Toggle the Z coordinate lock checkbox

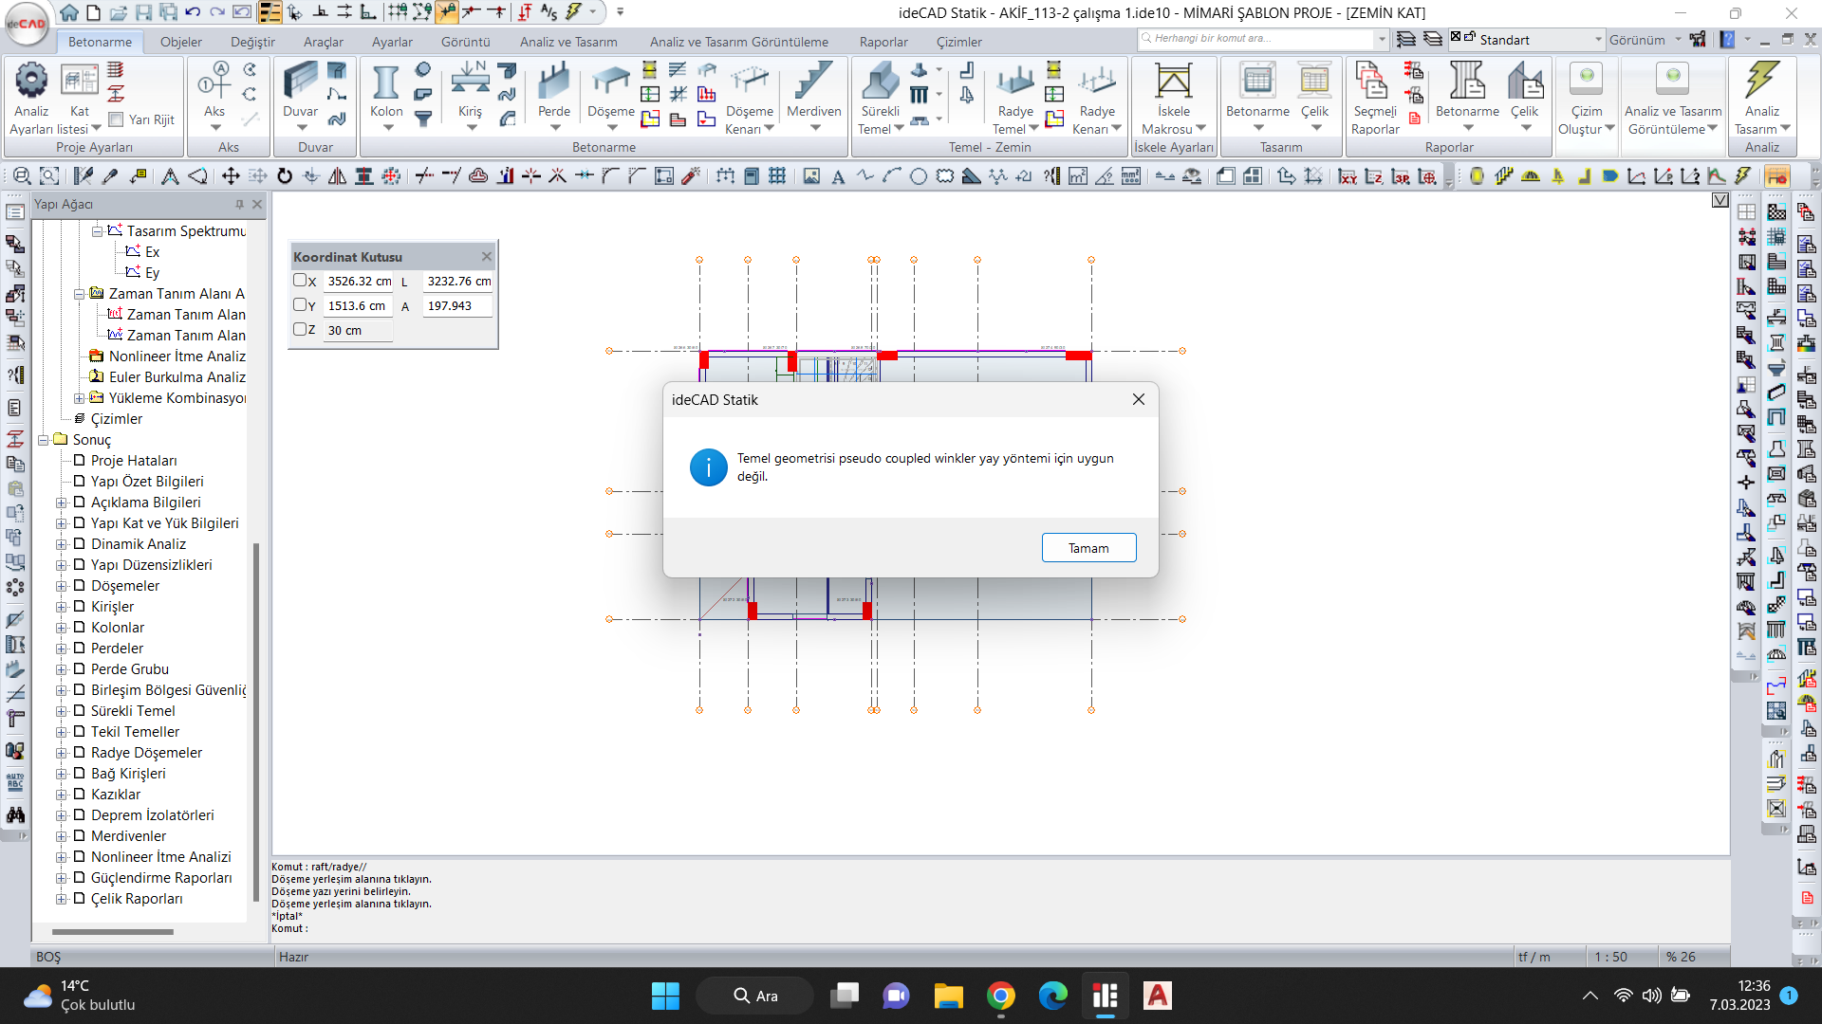[x=300, y=330]
